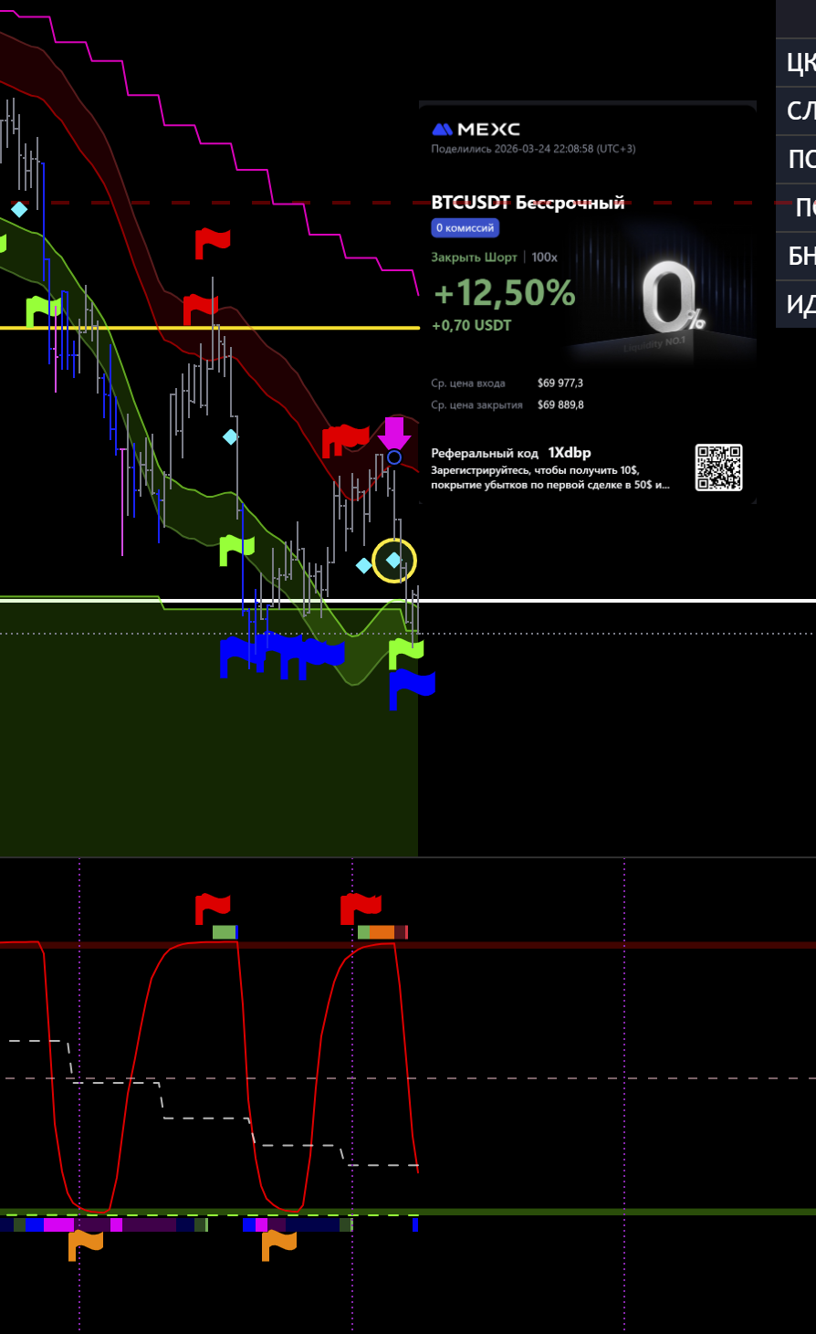Click the orange segment under the oscillator red flag
The width and height of the screenshot is (816, 1334).
pyautogui.click(x=382, y=932)
